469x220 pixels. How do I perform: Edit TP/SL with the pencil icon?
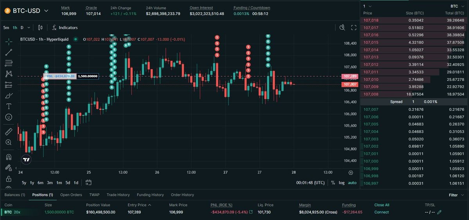[x=439, y=212]
